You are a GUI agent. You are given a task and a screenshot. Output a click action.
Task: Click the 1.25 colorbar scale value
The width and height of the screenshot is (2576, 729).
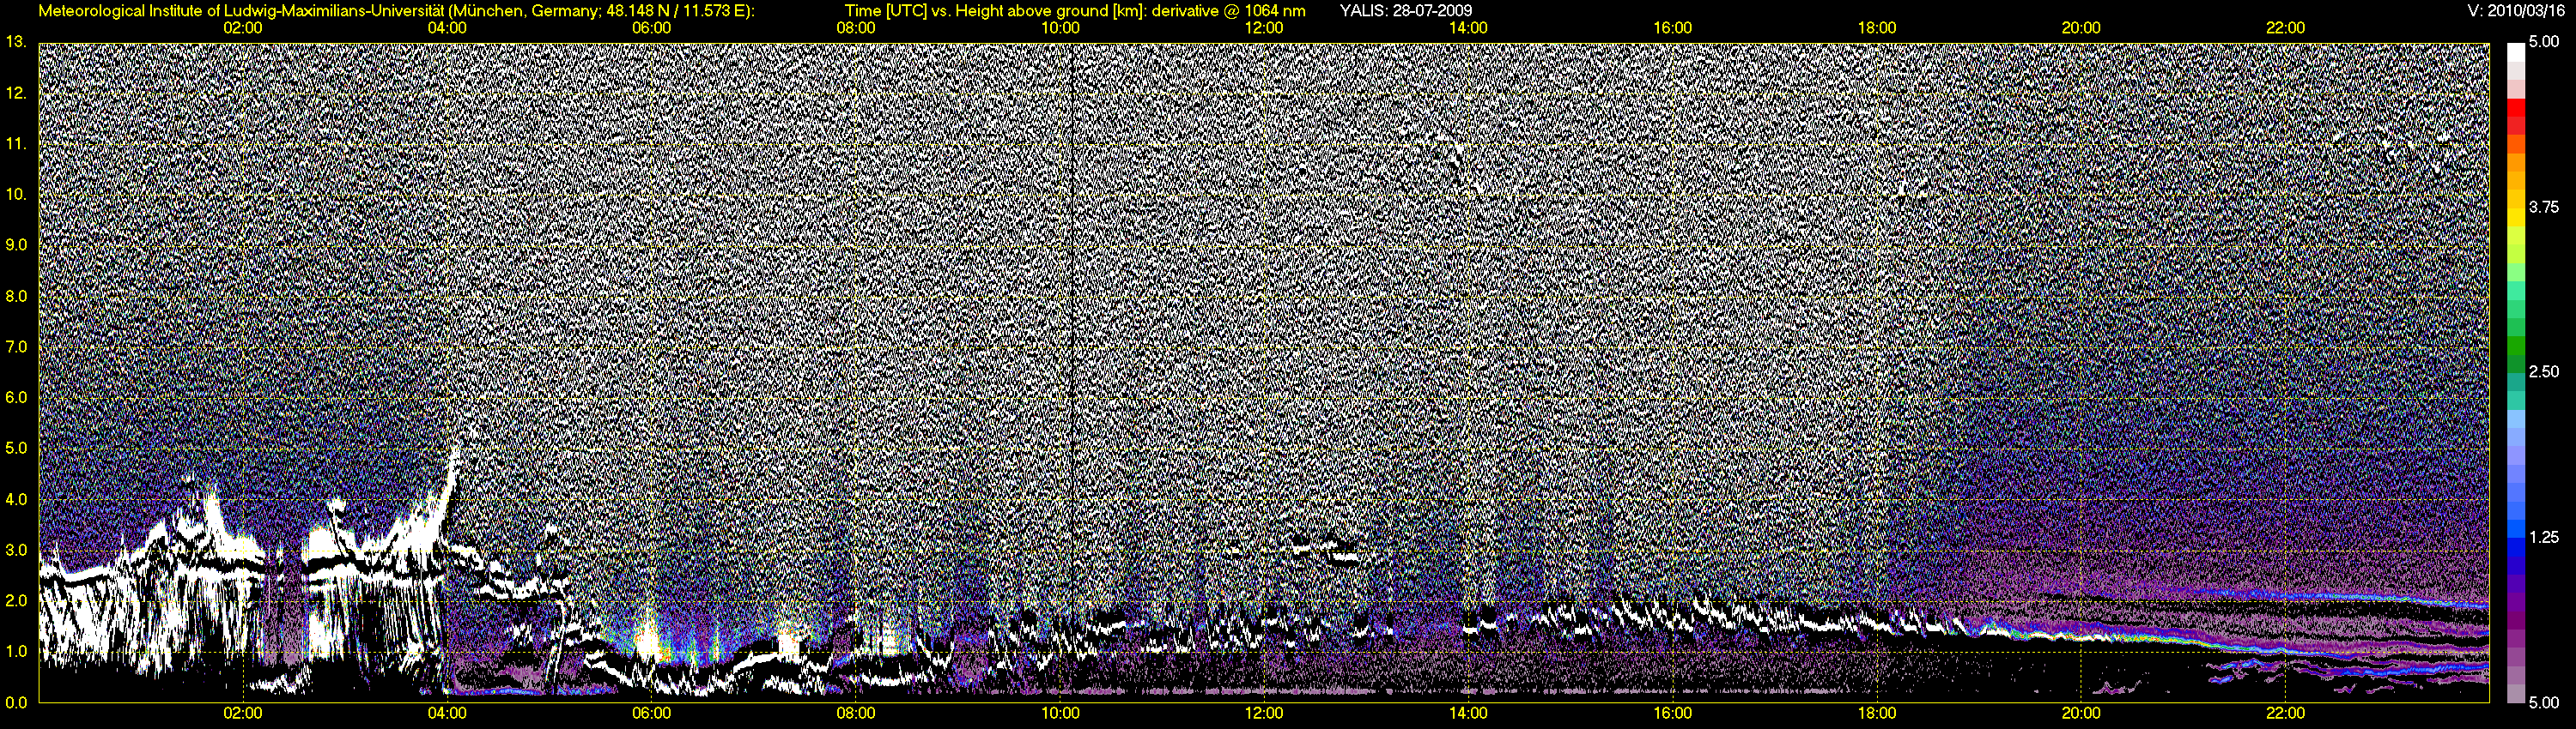click(x=2543, y=537)
